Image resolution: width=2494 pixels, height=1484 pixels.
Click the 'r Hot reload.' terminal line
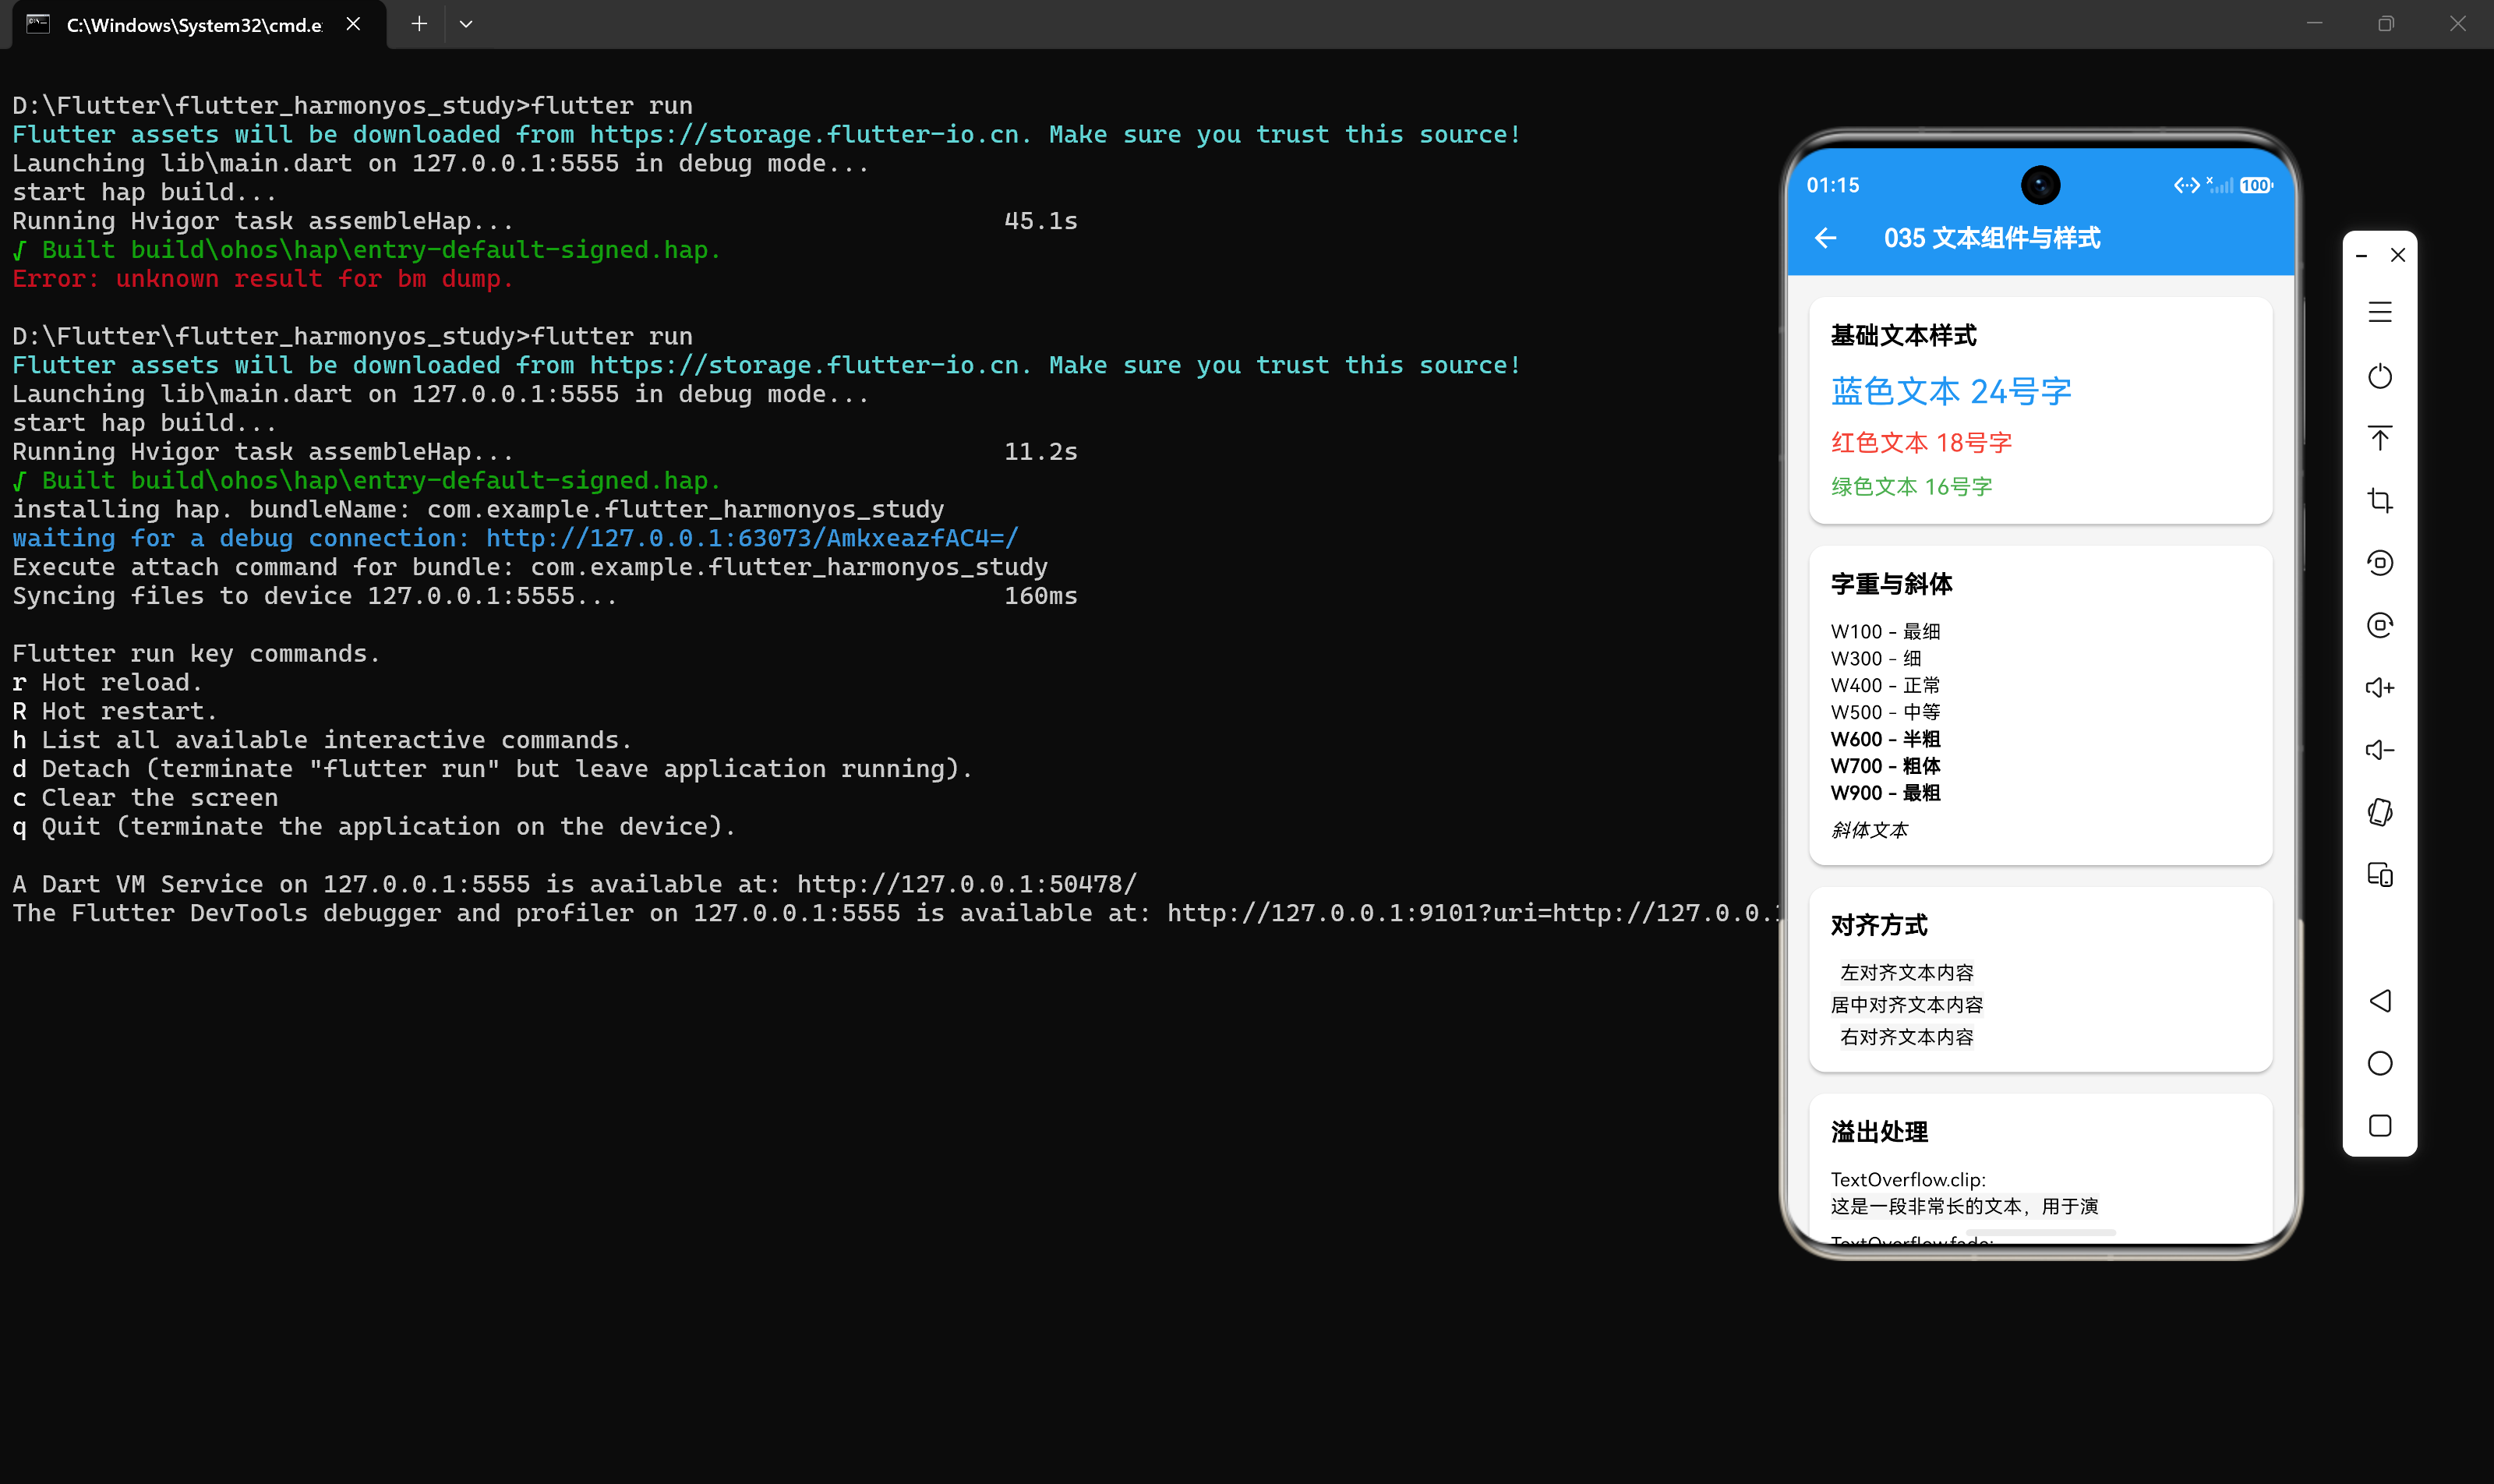(107, 682)
